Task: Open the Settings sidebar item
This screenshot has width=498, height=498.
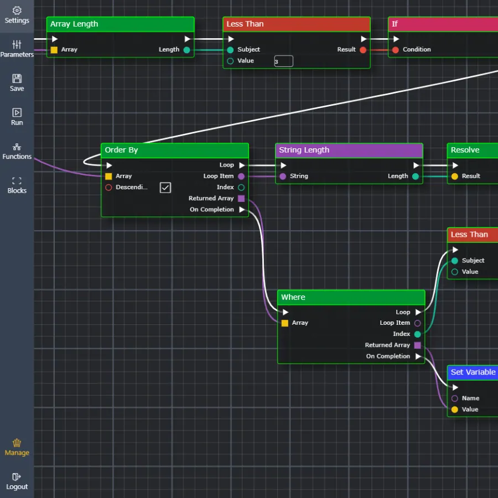Action: pos(17,15)
